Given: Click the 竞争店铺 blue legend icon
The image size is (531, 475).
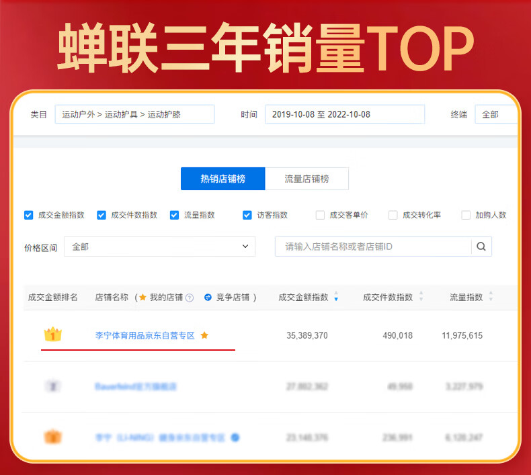Looking at the screenshot, I should 208,297.
